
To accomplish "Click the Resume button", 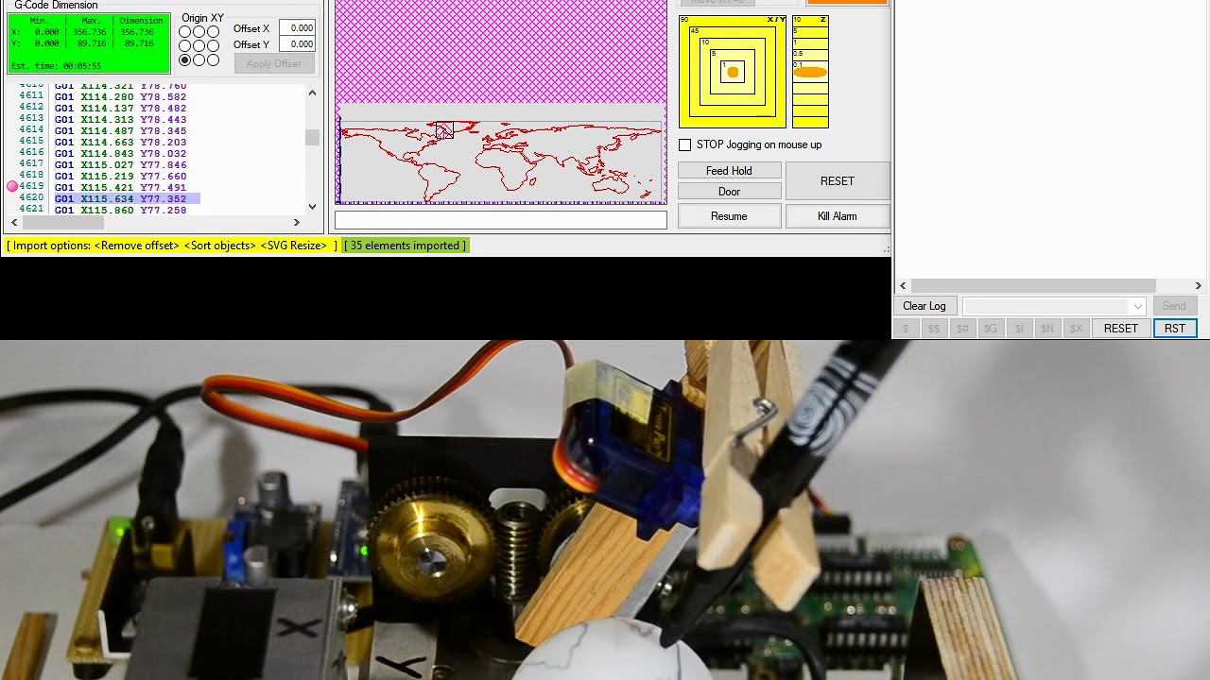I will coord(729,216).
